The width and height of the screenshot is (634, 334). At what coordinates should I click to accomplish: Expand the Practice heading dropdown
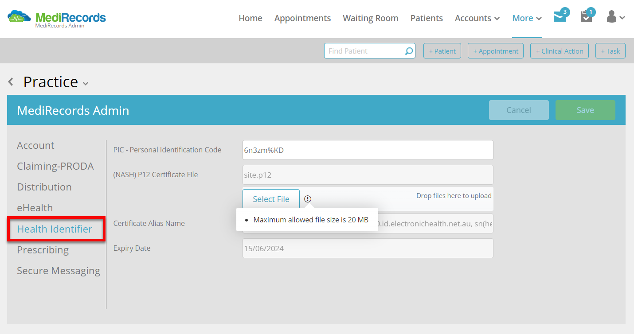[x=86, y=83]
